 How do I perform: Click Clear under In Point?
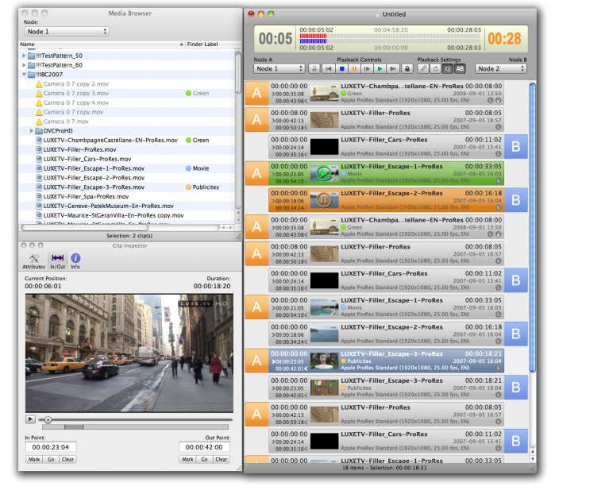pyautogui.click(x=67, y=459)
